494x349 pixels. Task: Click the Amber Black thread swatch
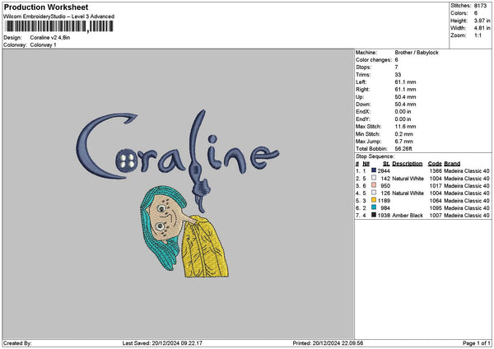pos(374,215)
